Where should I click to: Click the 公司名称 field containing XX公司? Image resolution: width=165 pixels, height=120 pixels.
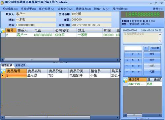[91, 14]
